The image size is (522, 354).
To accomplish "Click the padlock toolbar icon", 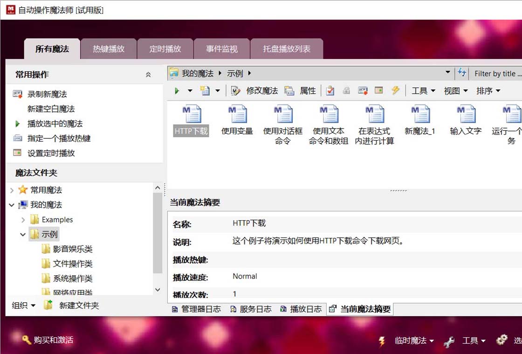I will (x=346, y=90).
